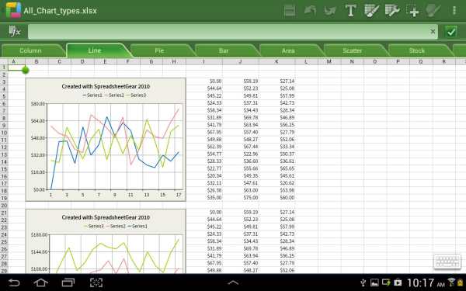466x291 pixels.
Task: Show the on-screen keyboard button
Action: [447, 262]
